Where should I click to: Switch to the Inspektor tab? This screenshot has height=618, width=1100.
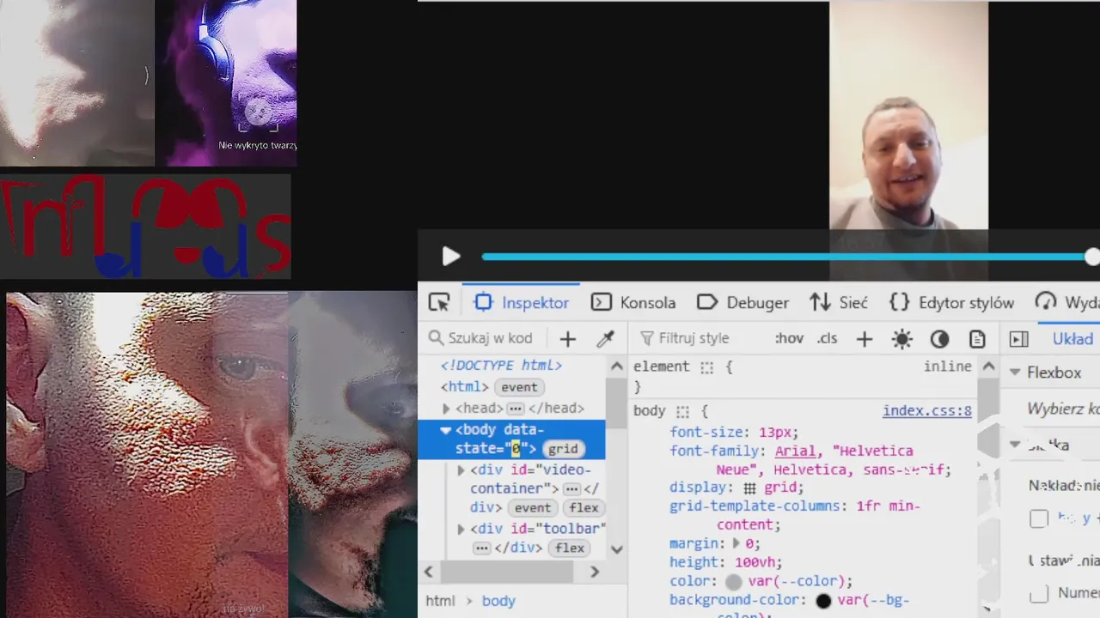[x=522, y=302]
